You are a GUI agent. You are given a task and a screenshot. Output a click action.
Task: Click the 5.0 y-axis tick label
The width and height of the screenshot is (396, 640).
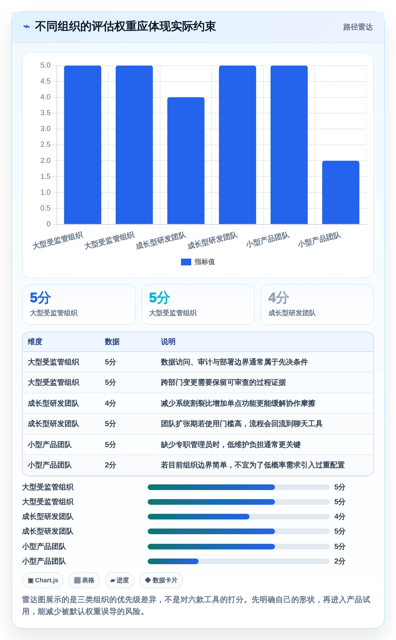45,65
